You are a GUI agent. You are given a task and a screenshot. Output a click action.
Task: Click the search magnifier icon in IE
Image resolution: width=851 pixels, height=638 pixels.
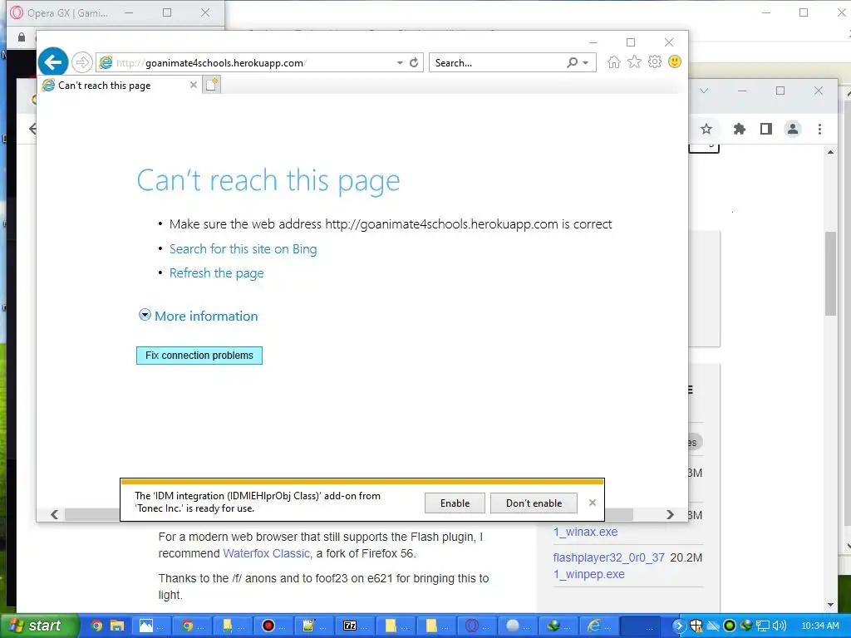pos(572,62)
